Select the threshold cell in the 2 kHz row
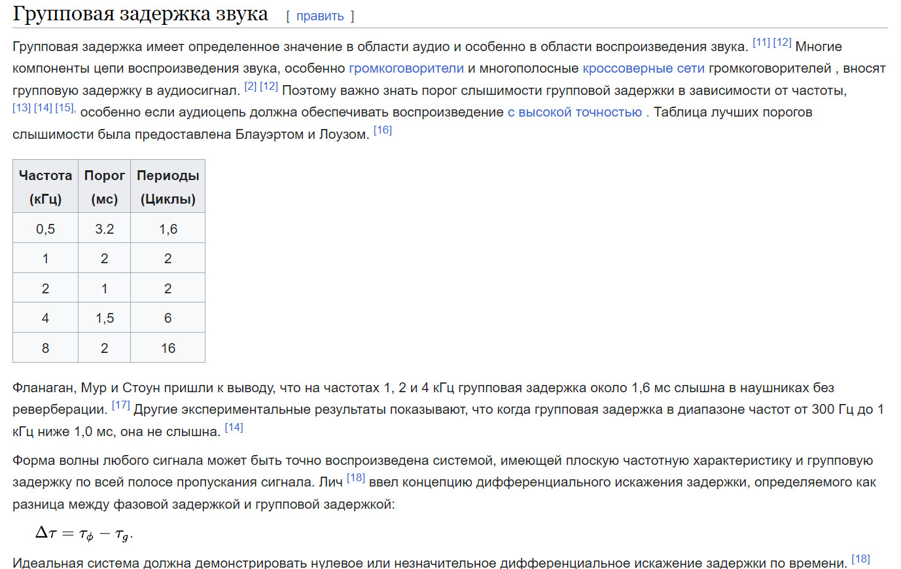The image size is (901, 569). 105,288
